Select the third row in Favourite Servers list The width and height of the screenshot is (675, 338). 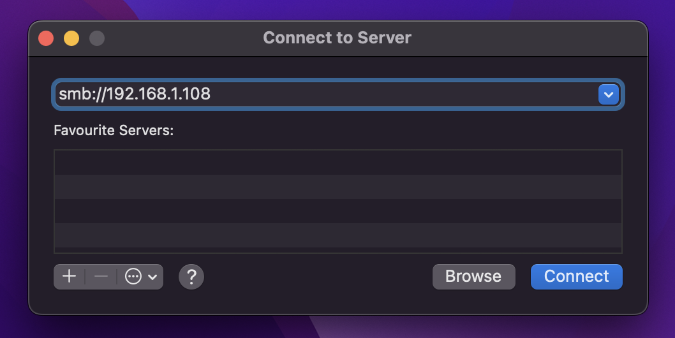[x=337, y=211]
